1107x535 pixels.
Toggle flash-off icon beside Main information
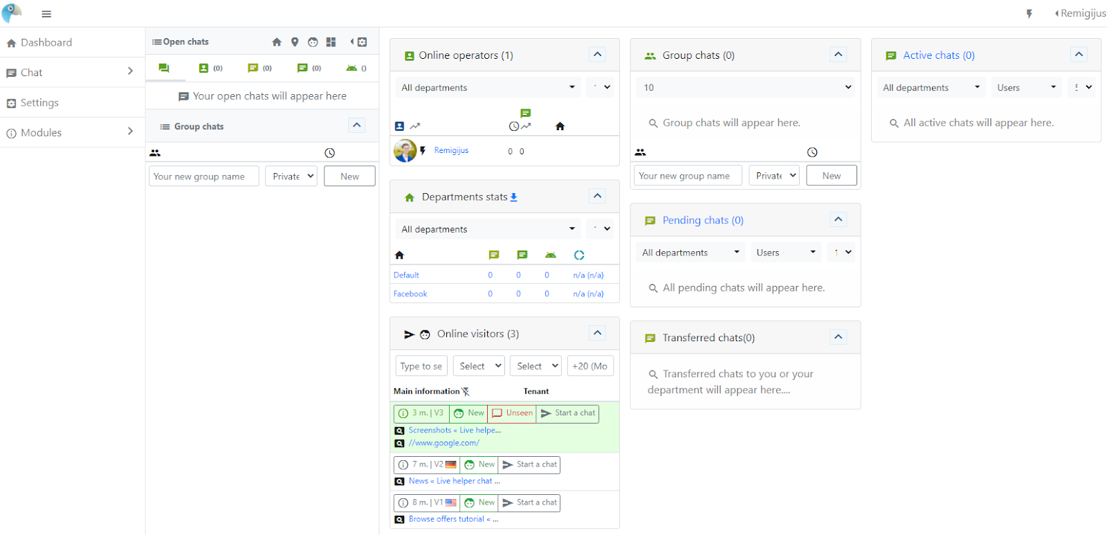click(x=466, y=392)
